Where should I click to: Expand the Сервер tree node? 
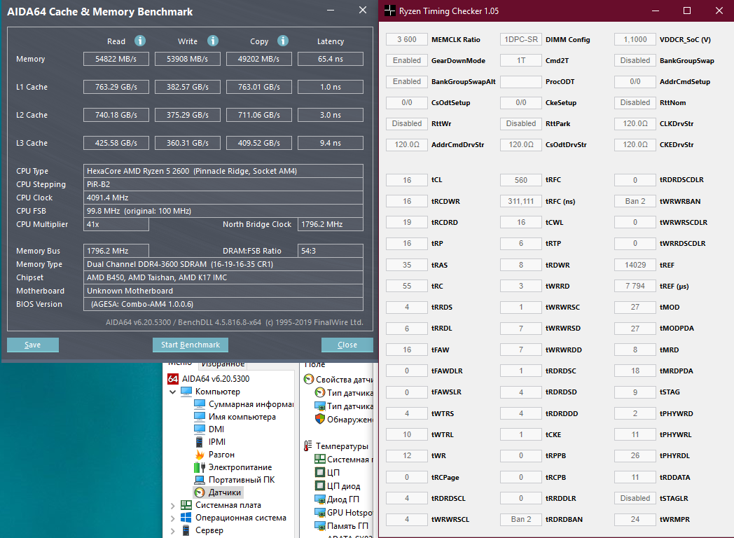point(173,531)
